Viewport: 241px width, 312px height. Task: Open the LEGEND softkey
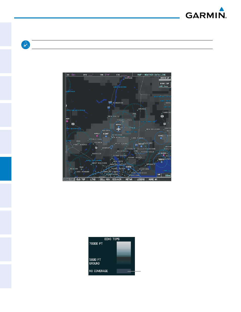pos(141,179)
